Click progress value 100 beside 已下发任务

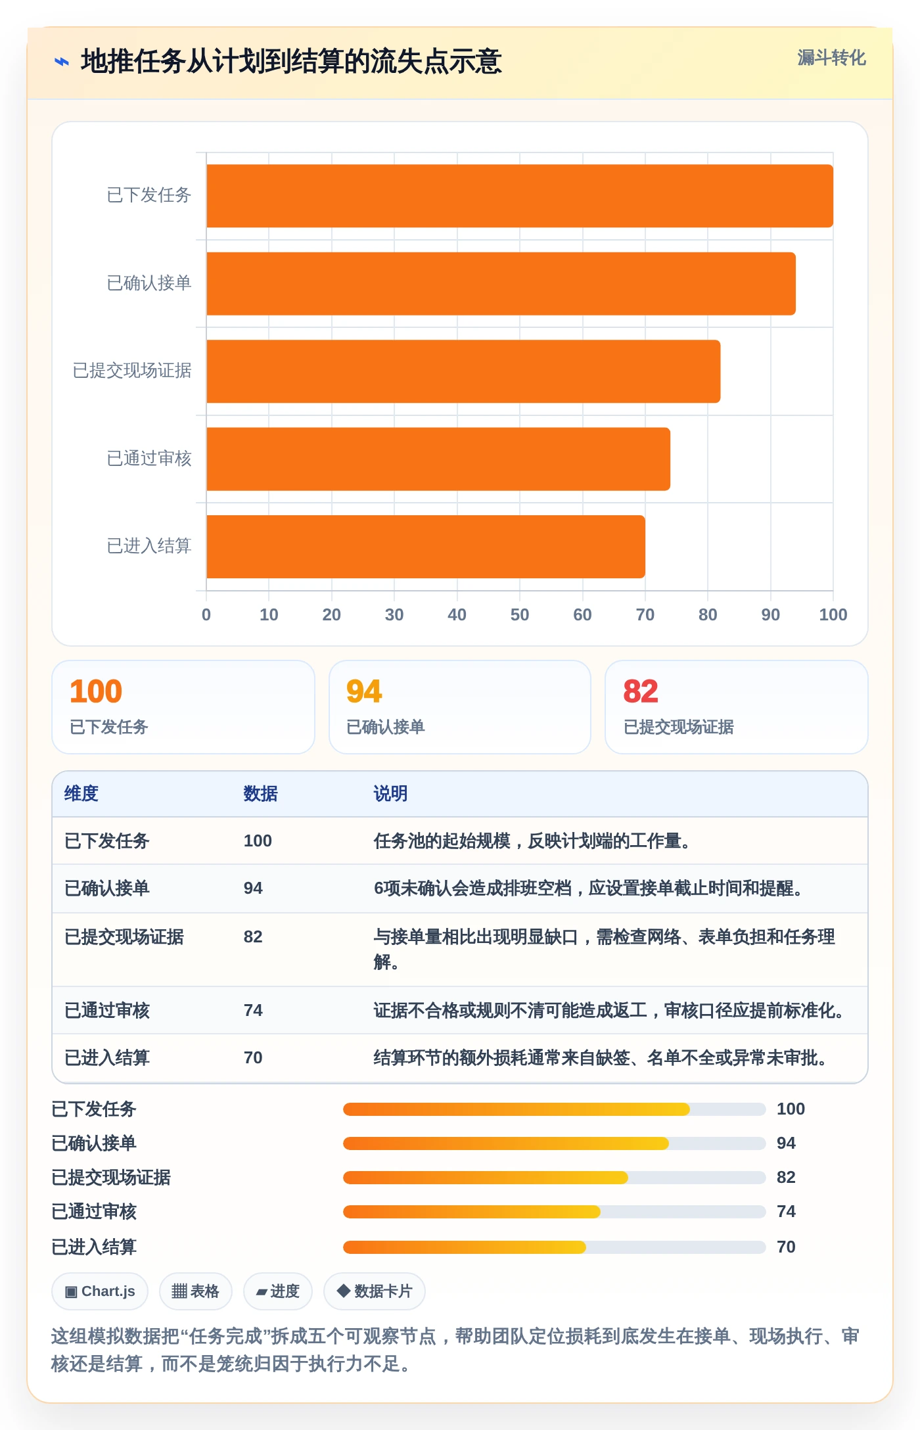point(791,1109)
